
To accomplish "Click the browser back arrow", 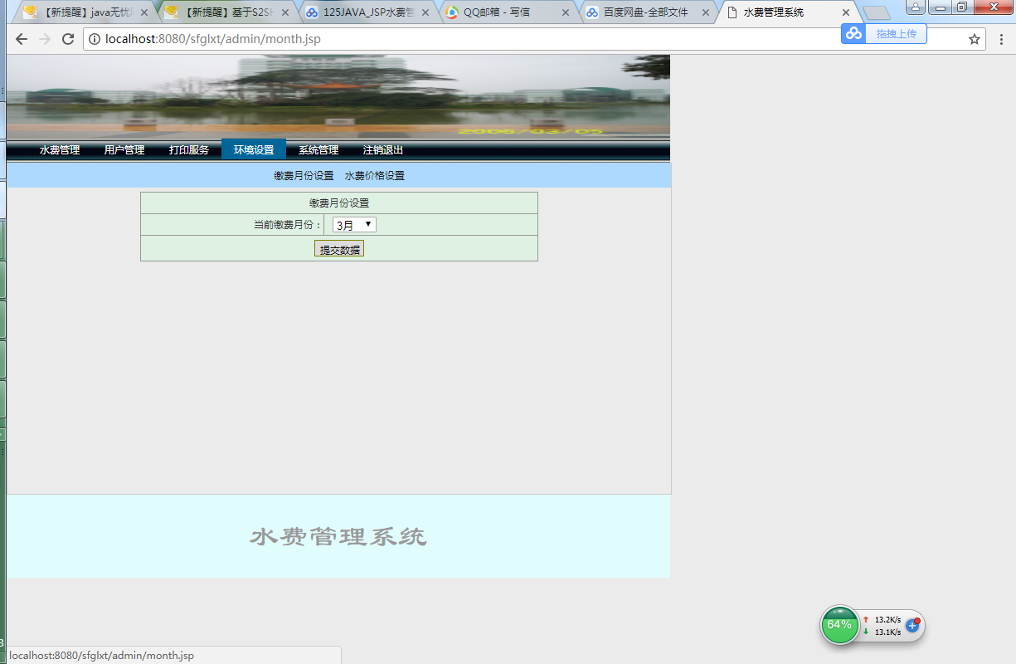I will point(22,39).
